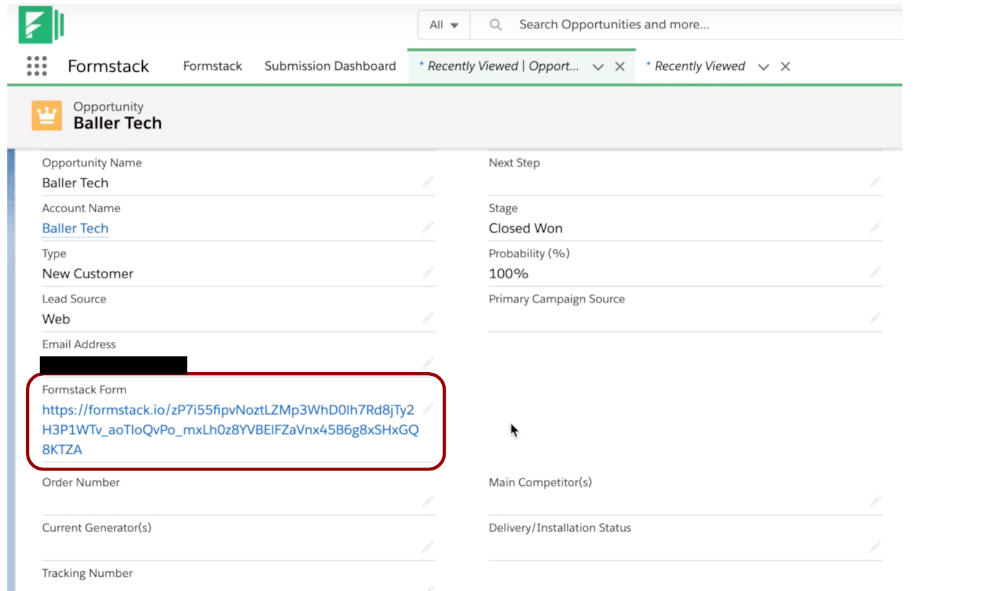Click the Formstack Form field label
Screen dimensions: 989x591
click(x=84, y=389)
